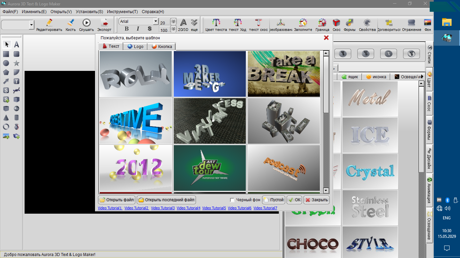460x258 pixels.
Task: Open the Video Tutorial3 link
Action: coord(163,208)
